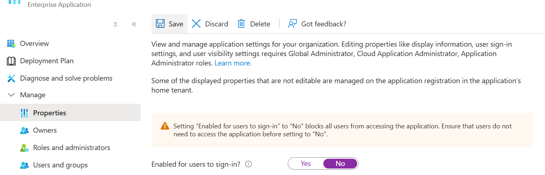Click the Got feedback? text
Screen dimensions: 545x175
323,24
